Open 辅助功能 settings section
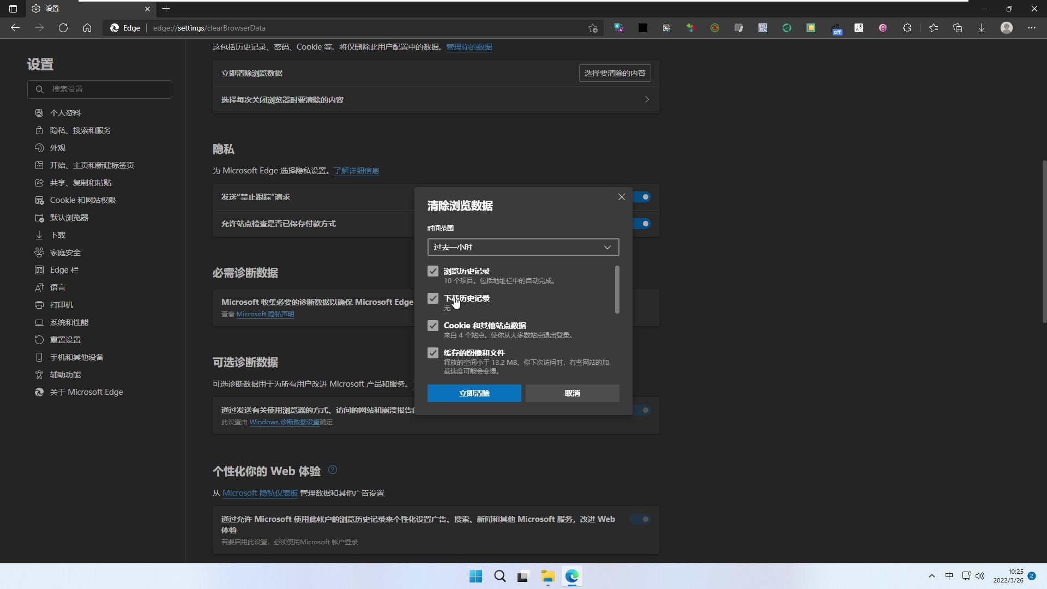 [65, 375]
